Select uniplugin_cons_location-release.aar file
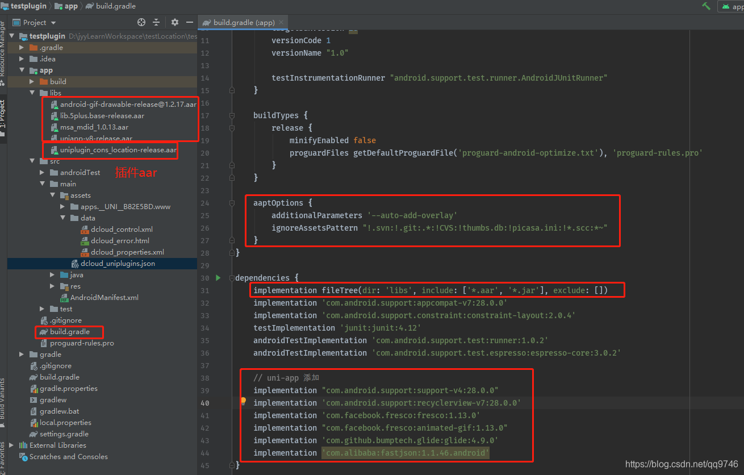 113,150
